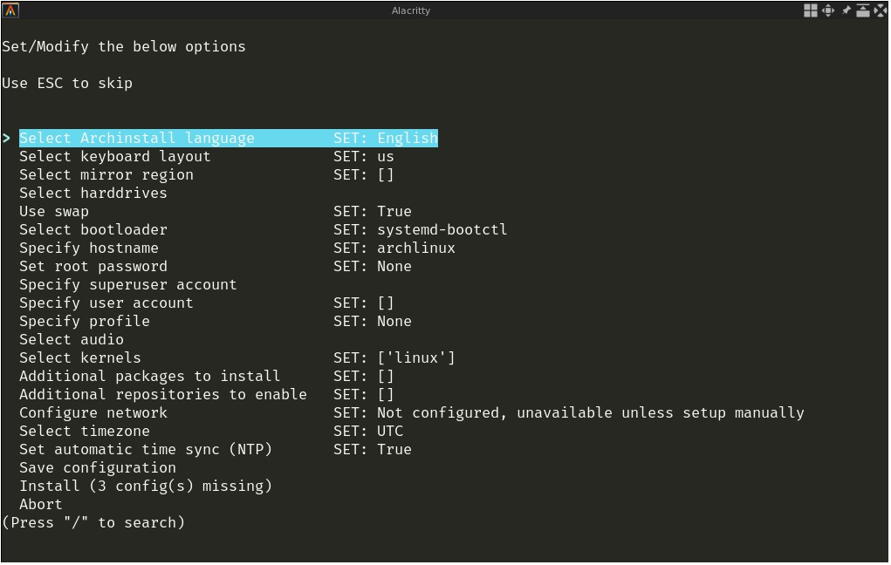Click the "SET: ['linux']" kernels value

(x=394, y=357)
